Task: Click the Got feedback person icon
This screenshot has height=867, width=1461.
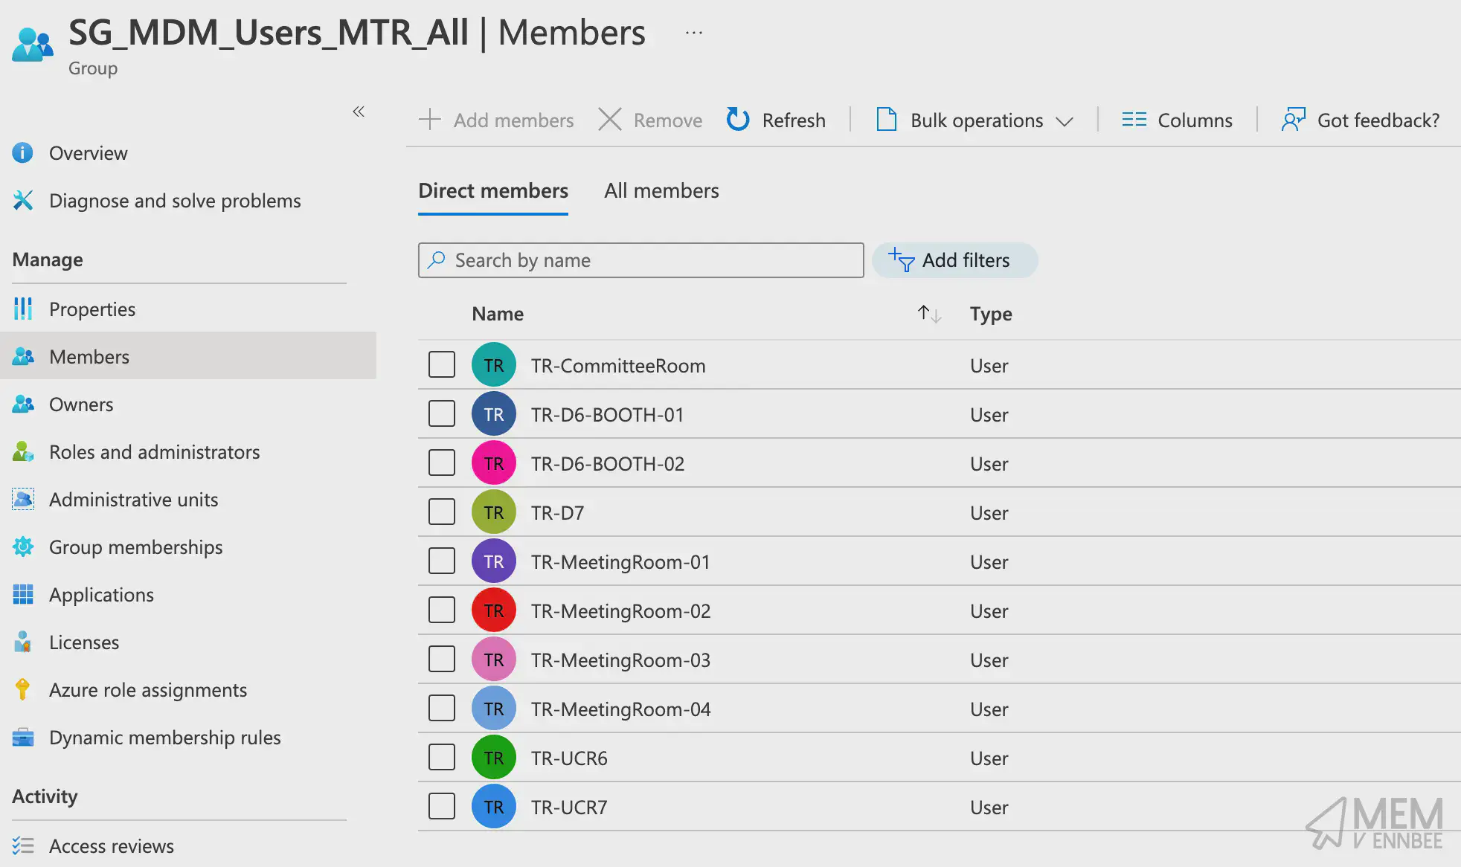Action: tap(1294, 119)
